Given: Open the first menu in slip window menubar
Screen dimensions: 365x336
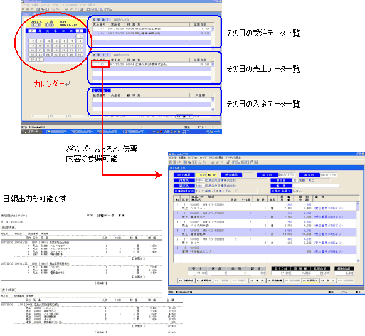Looking at the screenshot, I should (172, 158).
